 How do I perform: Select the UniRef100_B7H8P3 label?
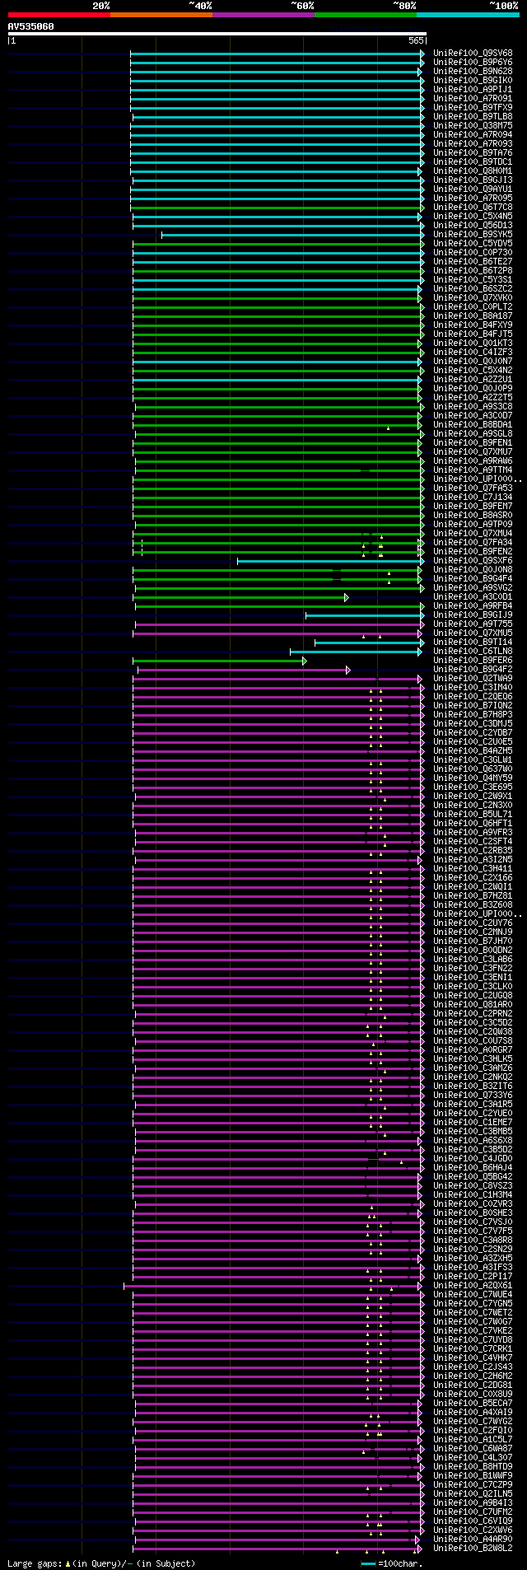tap(473, 715)
